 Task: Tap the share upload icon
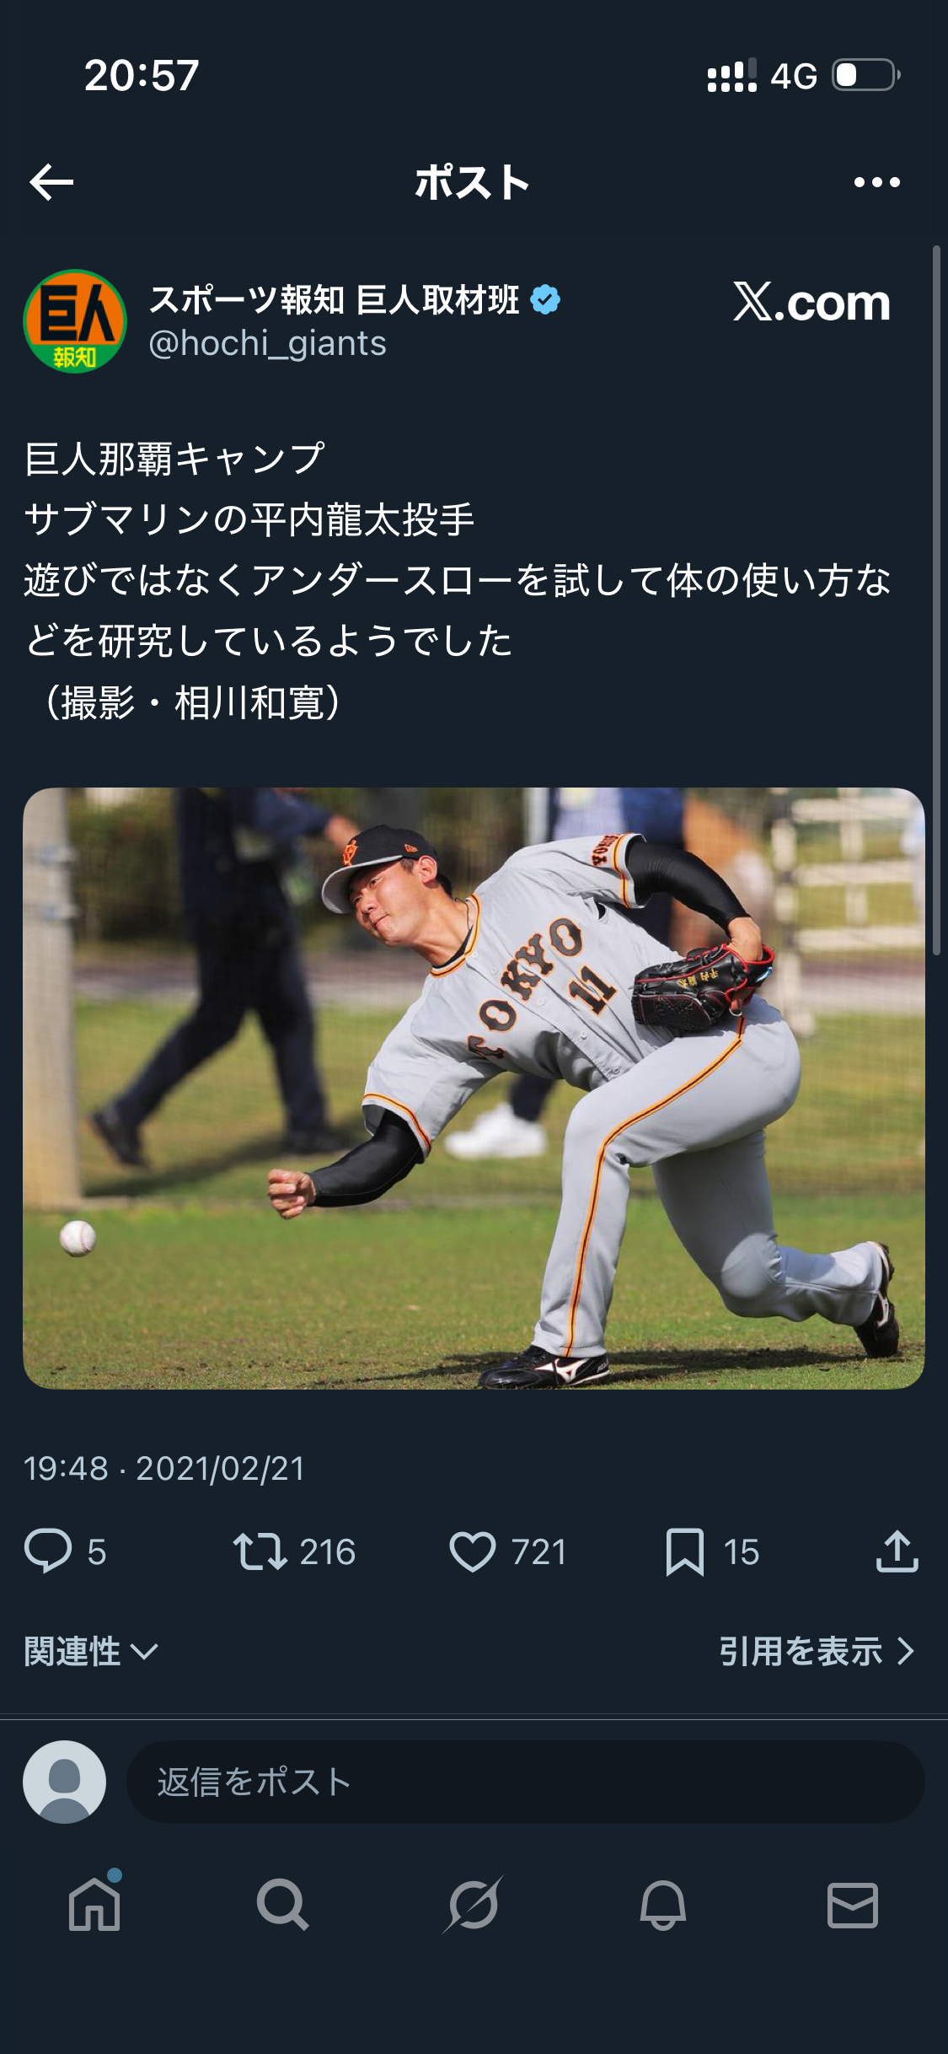897,1551
